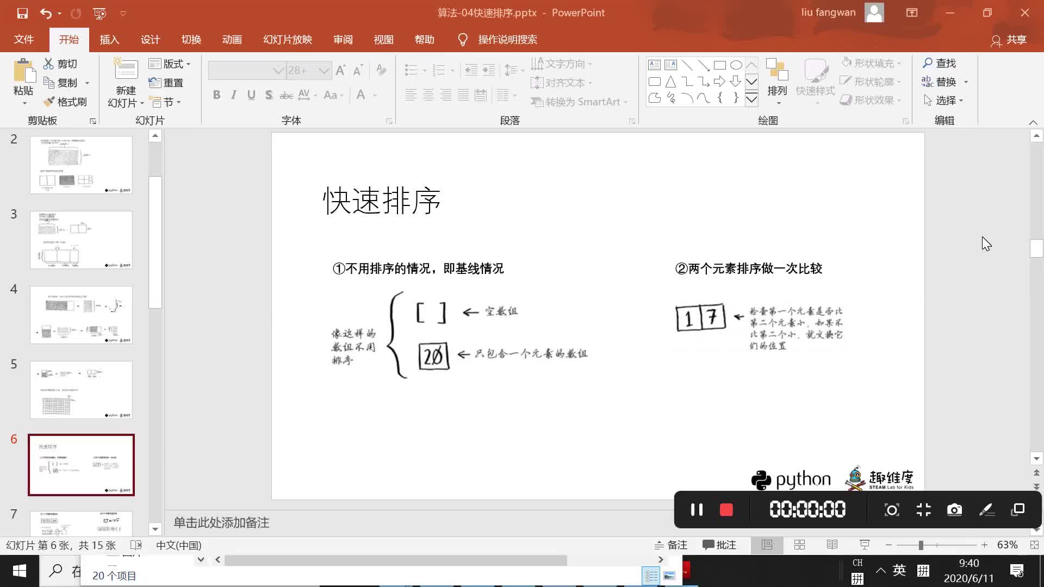Screen dimensions: 1044x587
Task: Click the Paste clipboard icon
Action: tap(23, 72)
